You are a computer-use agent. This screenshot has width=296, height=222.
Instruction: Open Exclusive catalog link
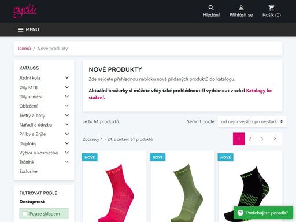click(x=28, y=171)
